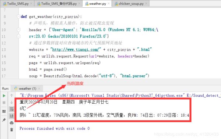The width and height of the screenshot is (221, 139).
Task: Click the 'soup = BeautifulSoup' code line
Action: pyautogui.click(x=89, y=76)
